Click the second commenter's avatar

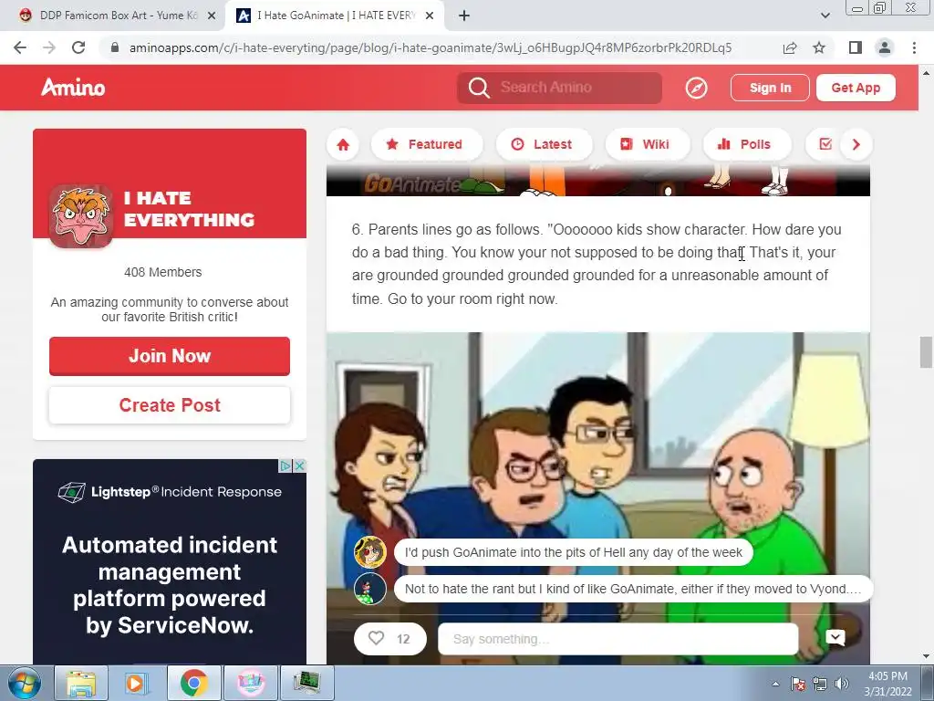pyautogui.click(x=370, y=589)
